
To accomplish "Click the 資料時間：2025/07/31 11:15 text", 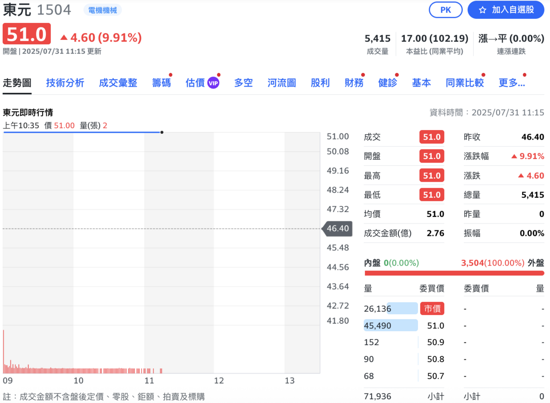I will 487,112.
